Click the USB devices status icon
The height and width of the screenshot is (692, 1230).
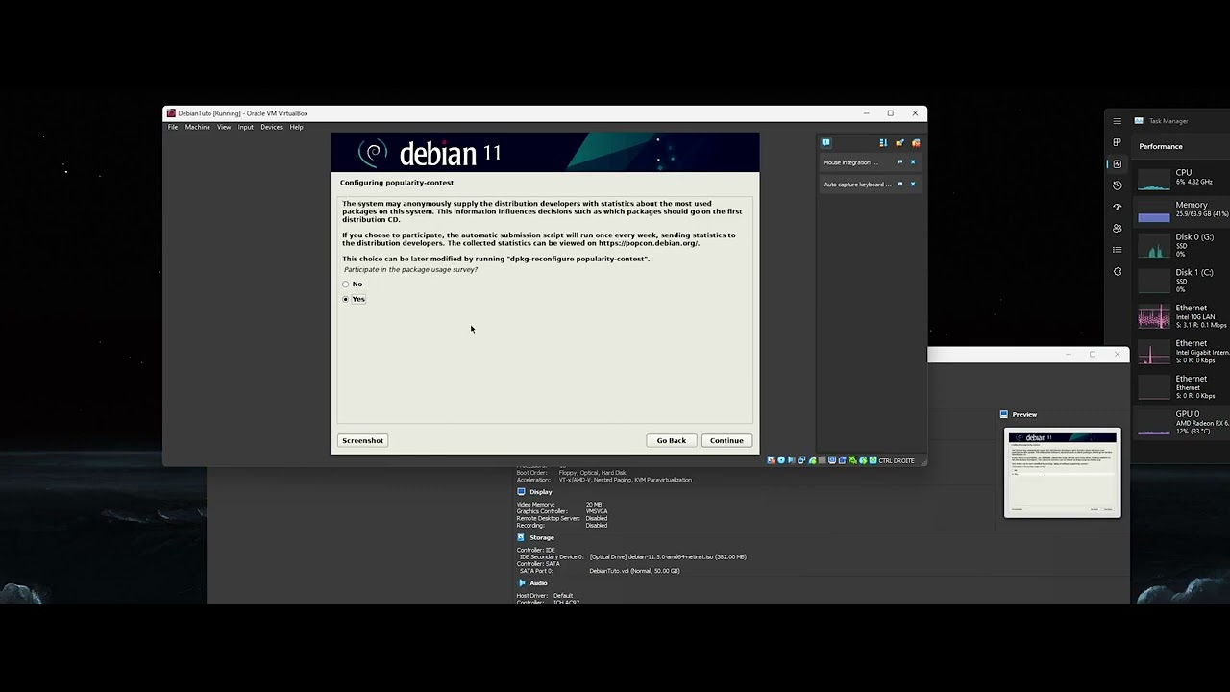click(812, 460)
